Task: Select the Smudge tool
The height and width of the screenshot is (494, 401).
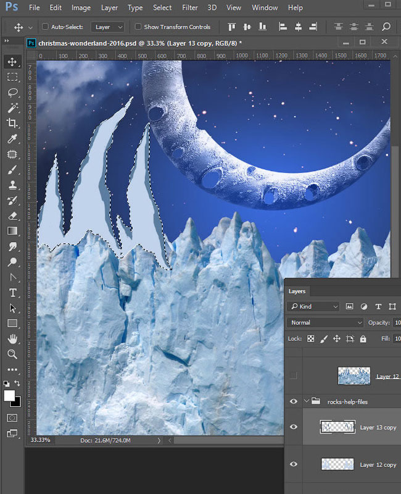Action: tap(12, 246)
